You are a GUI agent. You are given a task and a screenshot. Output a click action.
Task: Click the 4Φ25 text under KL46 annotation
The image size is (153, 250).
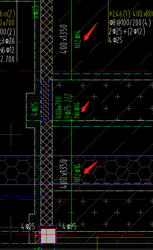click(x=116, y=40)
